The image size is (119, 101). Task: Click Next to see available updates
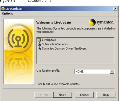point(63,95)
